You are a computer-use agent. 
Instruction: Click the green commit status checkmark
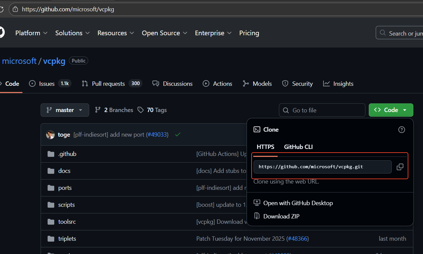click(178, 135)
